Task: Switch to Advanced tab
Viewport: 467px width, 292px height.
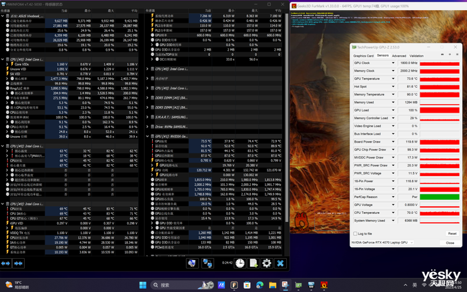Action: (x=399, y=55)
